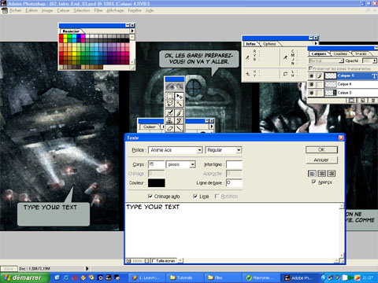The height and width of the screenshot is (283, 378).
Task: Open the Opacité slider arrow
Action: [x=375, y=61]
